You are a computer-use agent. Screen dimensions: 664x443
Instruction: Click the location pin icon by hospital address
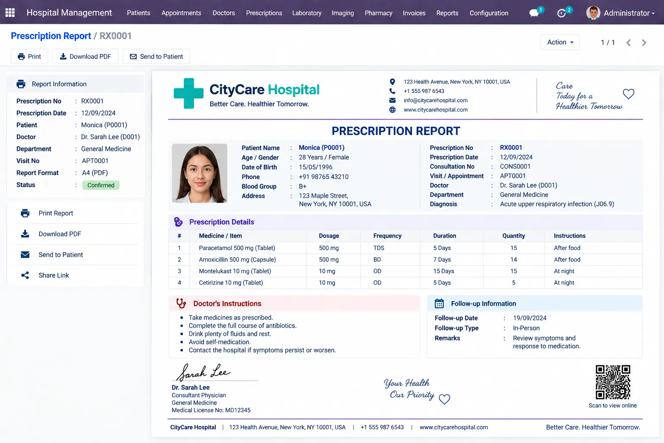point(392,82)
